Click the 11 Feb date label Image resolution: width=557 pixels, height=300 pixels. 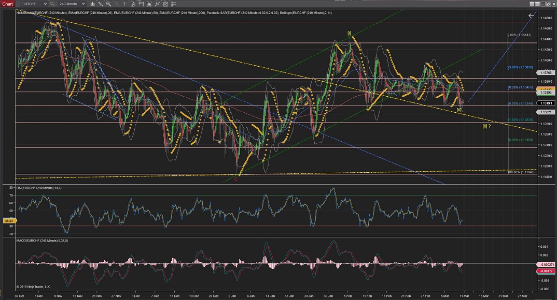tap(367, 296)
